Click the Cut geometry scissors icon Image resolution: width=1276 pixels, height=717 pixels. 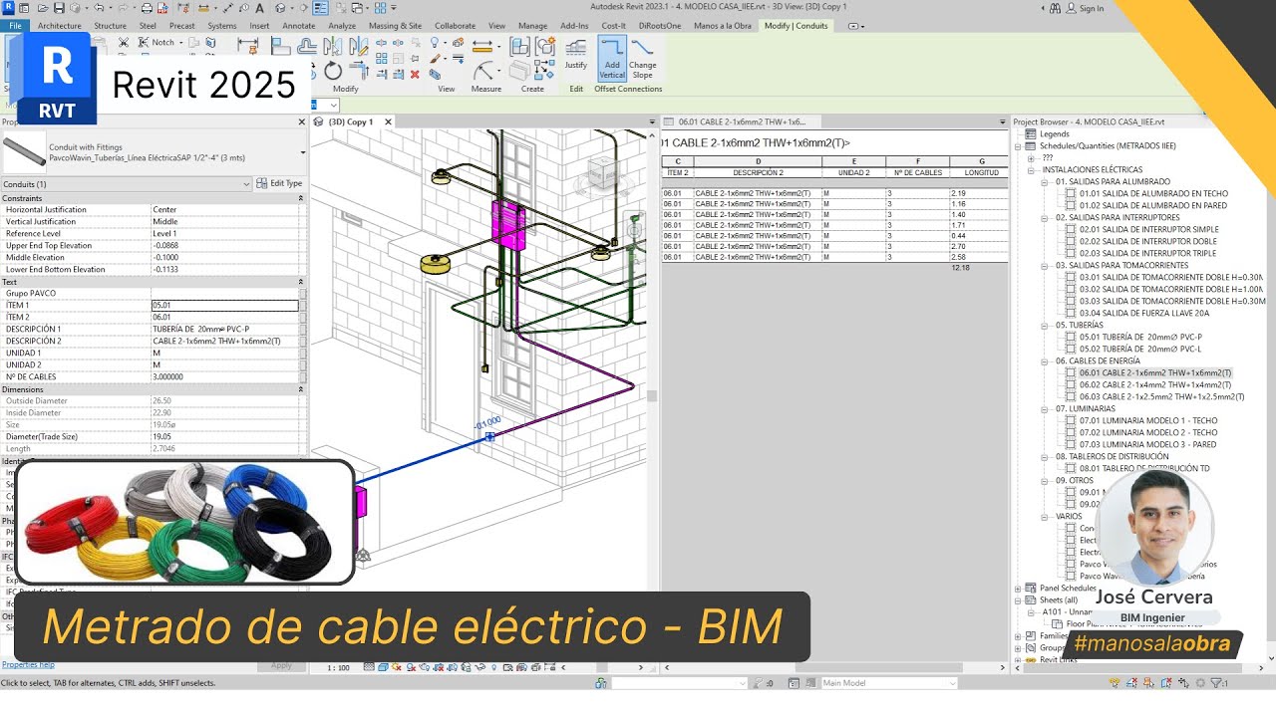(x=123, y=43)
